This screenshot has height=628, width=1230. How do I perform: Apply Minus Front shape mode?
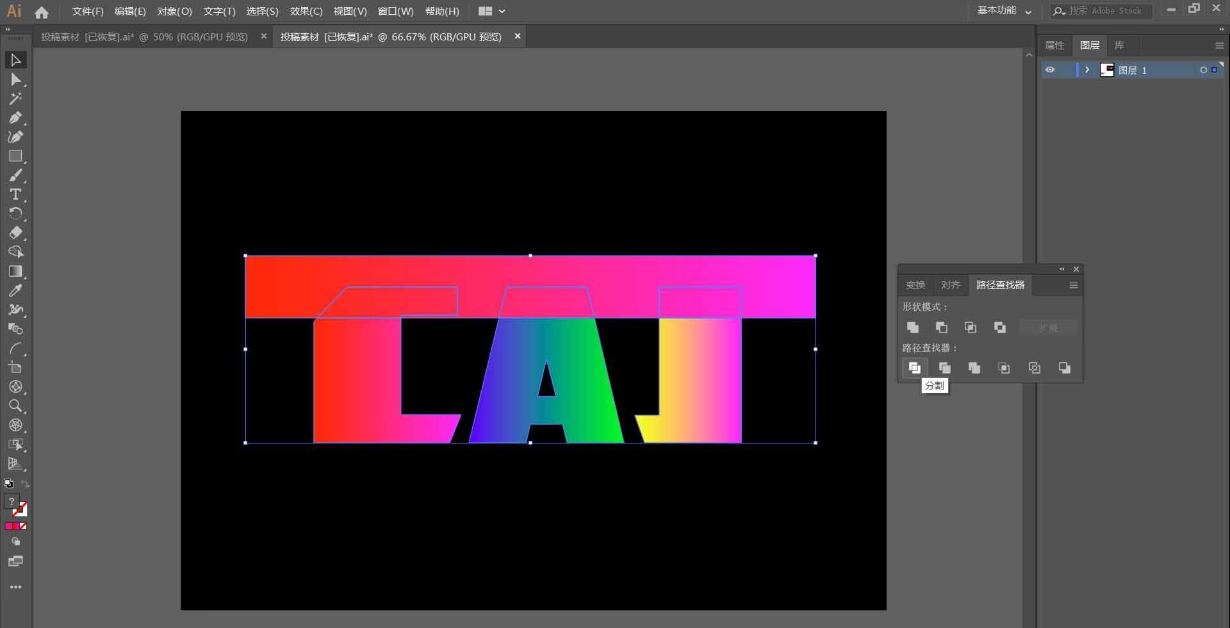[x=941, y=327]
